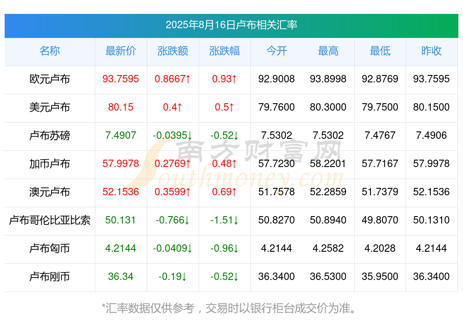The width and height of the screenshot is (463, 323).
Task: Click the red latest price 52.1536
Action: (x=121, y=192)
